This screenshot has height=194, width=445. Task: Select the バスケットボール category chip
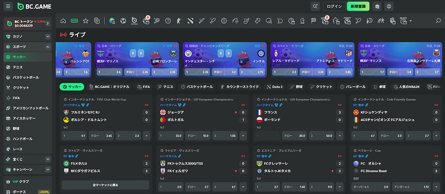point(197,87)
